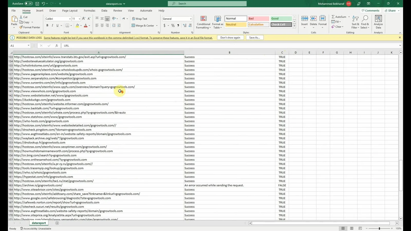This screenshot has height=231, width=411.
Task: Adjust the zoom slider handle
Action: point(379,228)
